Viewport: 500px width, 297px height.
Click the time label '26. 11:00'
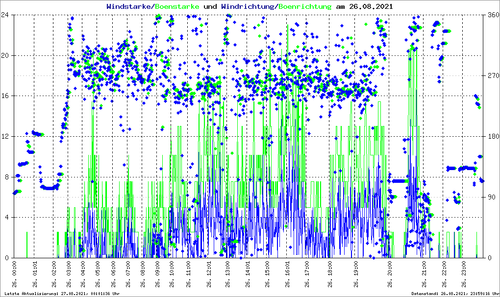(188, 274)
